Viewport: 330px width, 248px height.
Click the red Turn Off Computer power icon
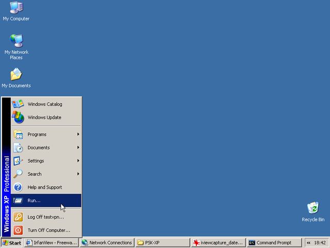[19, 230]
